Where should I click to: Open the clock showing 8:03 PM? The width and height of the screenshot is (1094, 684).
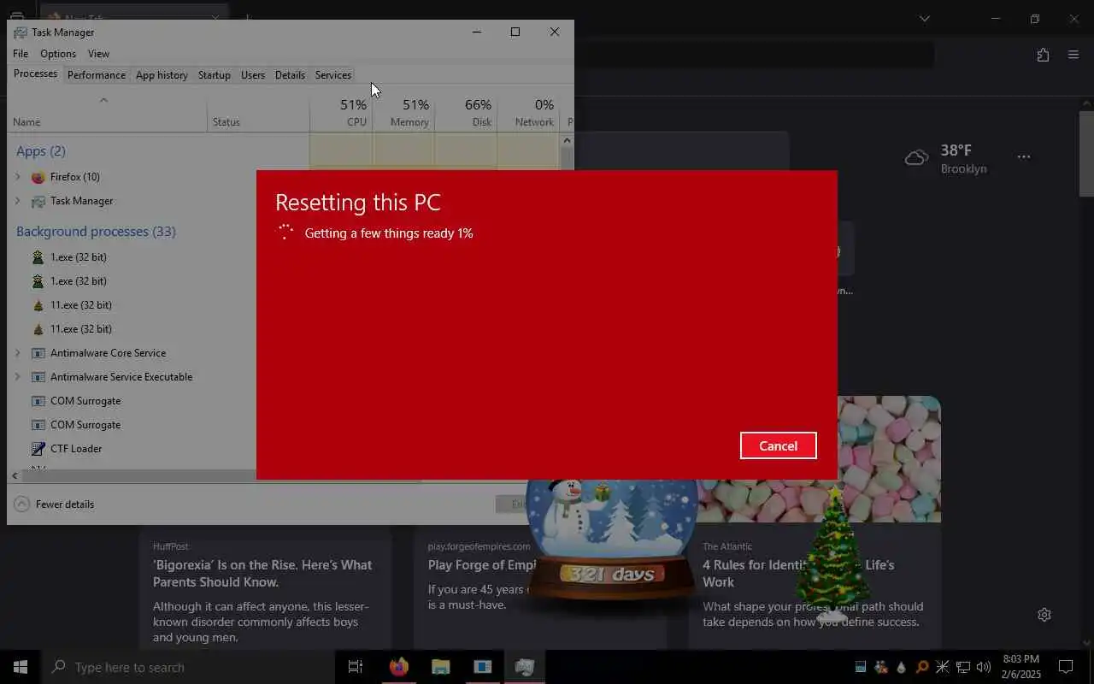click(1020, 667)
